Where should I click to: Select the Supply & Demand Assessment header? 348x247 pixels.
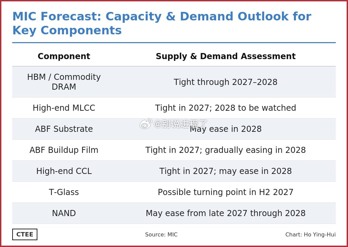click(226, 56)
